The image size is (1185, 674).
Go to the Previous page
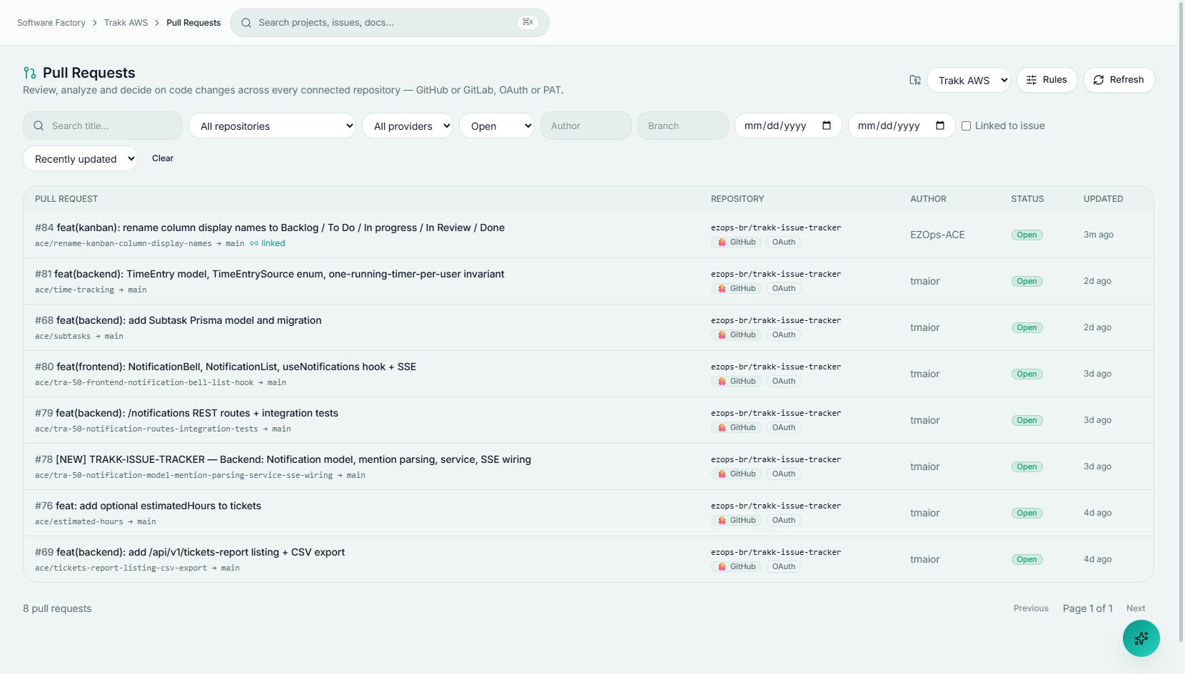tap(1031, 608)
